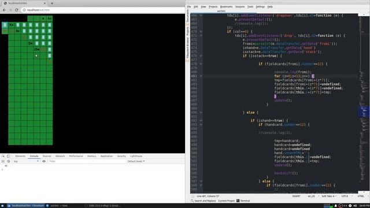
Task: Click the Ks card in the solitaire grid
Action: pos(12,25)
